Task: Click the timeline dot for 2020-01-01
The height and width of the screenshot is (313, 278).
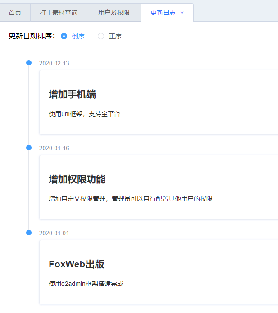Action: coord(29,233)
